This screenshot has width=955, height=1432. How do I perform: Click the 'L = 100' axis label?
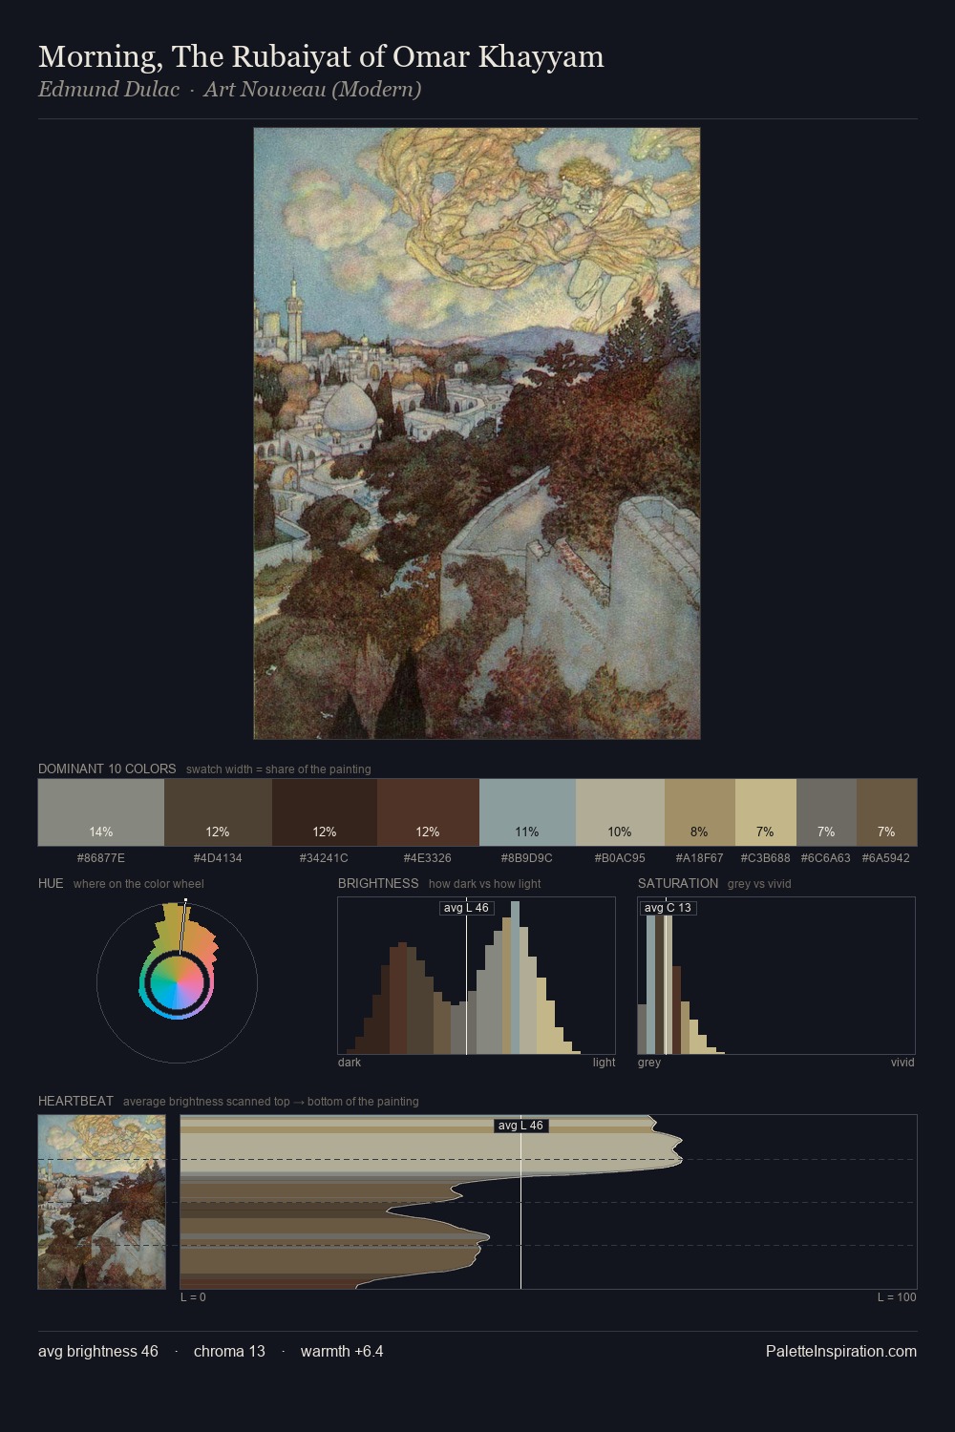pyautogui.click(x=897, y=1297)
